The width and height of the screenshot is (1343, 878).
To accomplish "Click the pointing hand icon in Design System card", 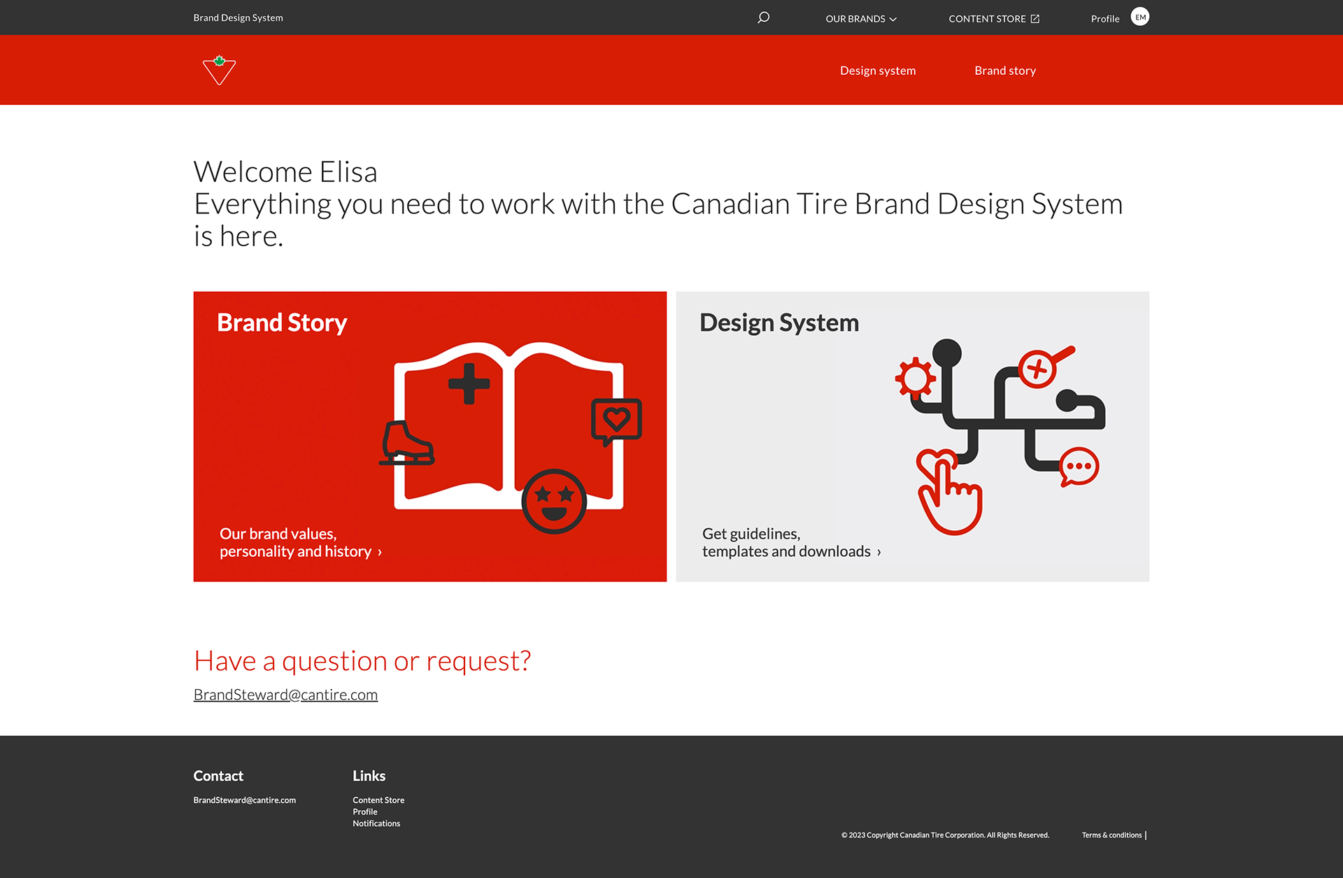I will point(949,492).
